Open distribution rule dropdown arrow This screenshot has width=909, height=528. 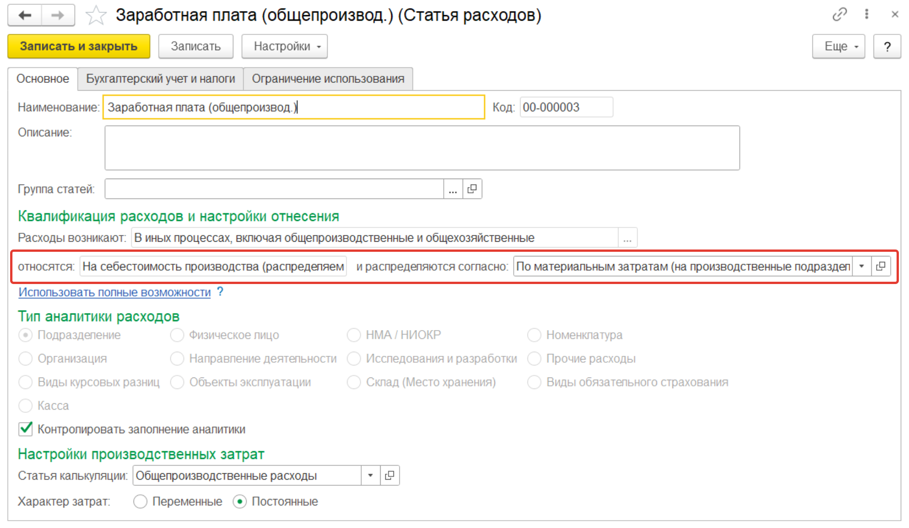tap(862, 267)
